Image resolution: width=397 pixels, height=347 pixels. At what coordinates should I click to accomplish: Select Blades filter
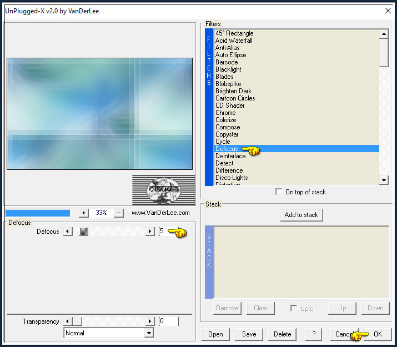297,77
